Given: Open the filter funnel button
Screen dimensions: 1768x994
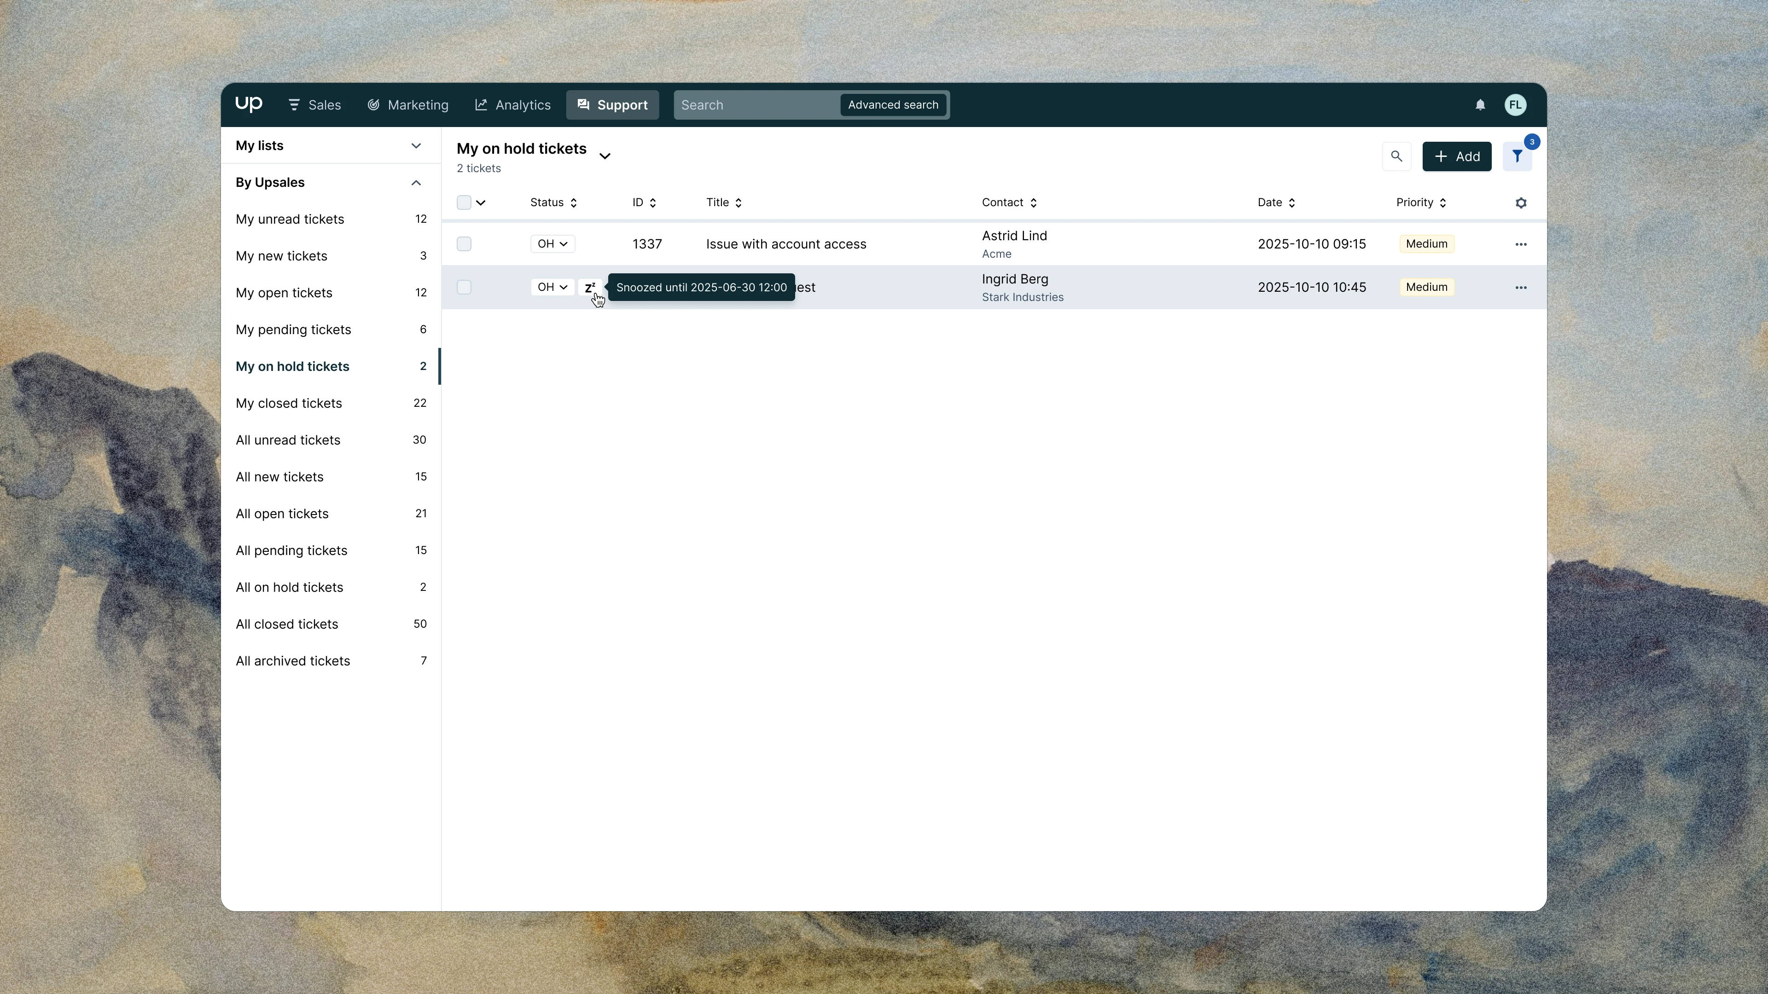Looking at the screenshot, I should (x=1518, y=156).
